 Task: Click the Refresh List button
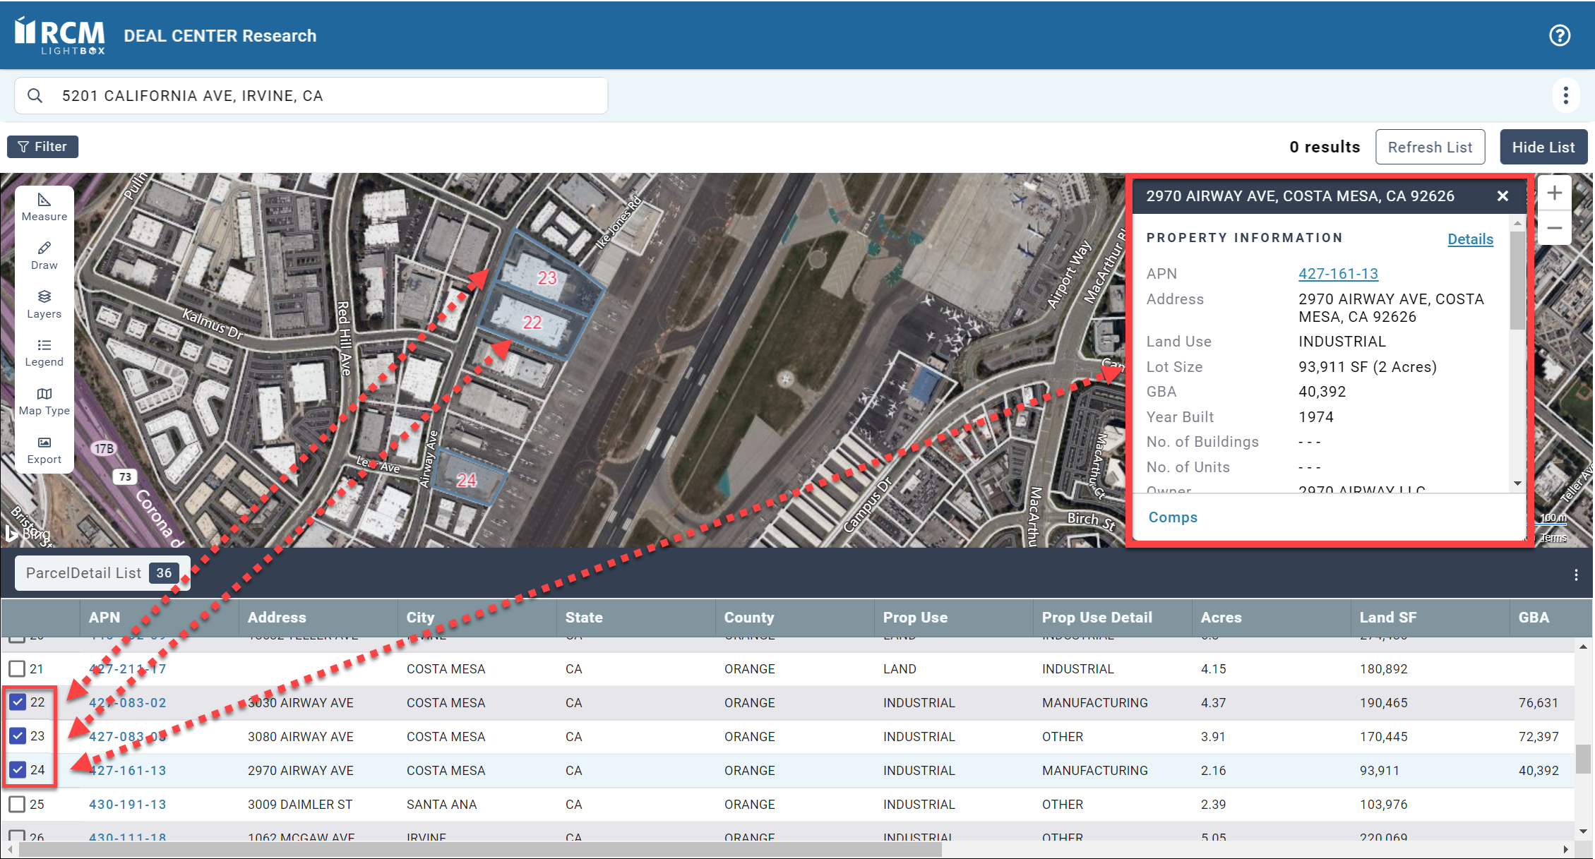click(1430, 147)
